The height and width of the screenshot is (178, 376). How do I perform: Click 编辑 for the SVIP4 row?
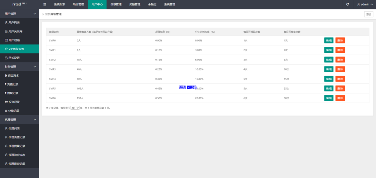329,79
